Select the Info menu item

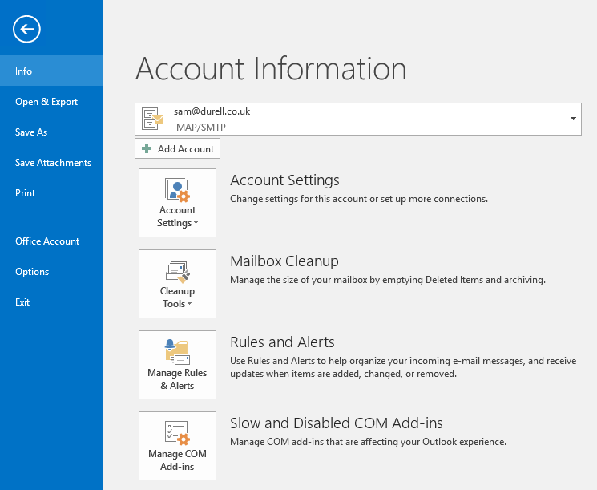[x=51, y=71]
